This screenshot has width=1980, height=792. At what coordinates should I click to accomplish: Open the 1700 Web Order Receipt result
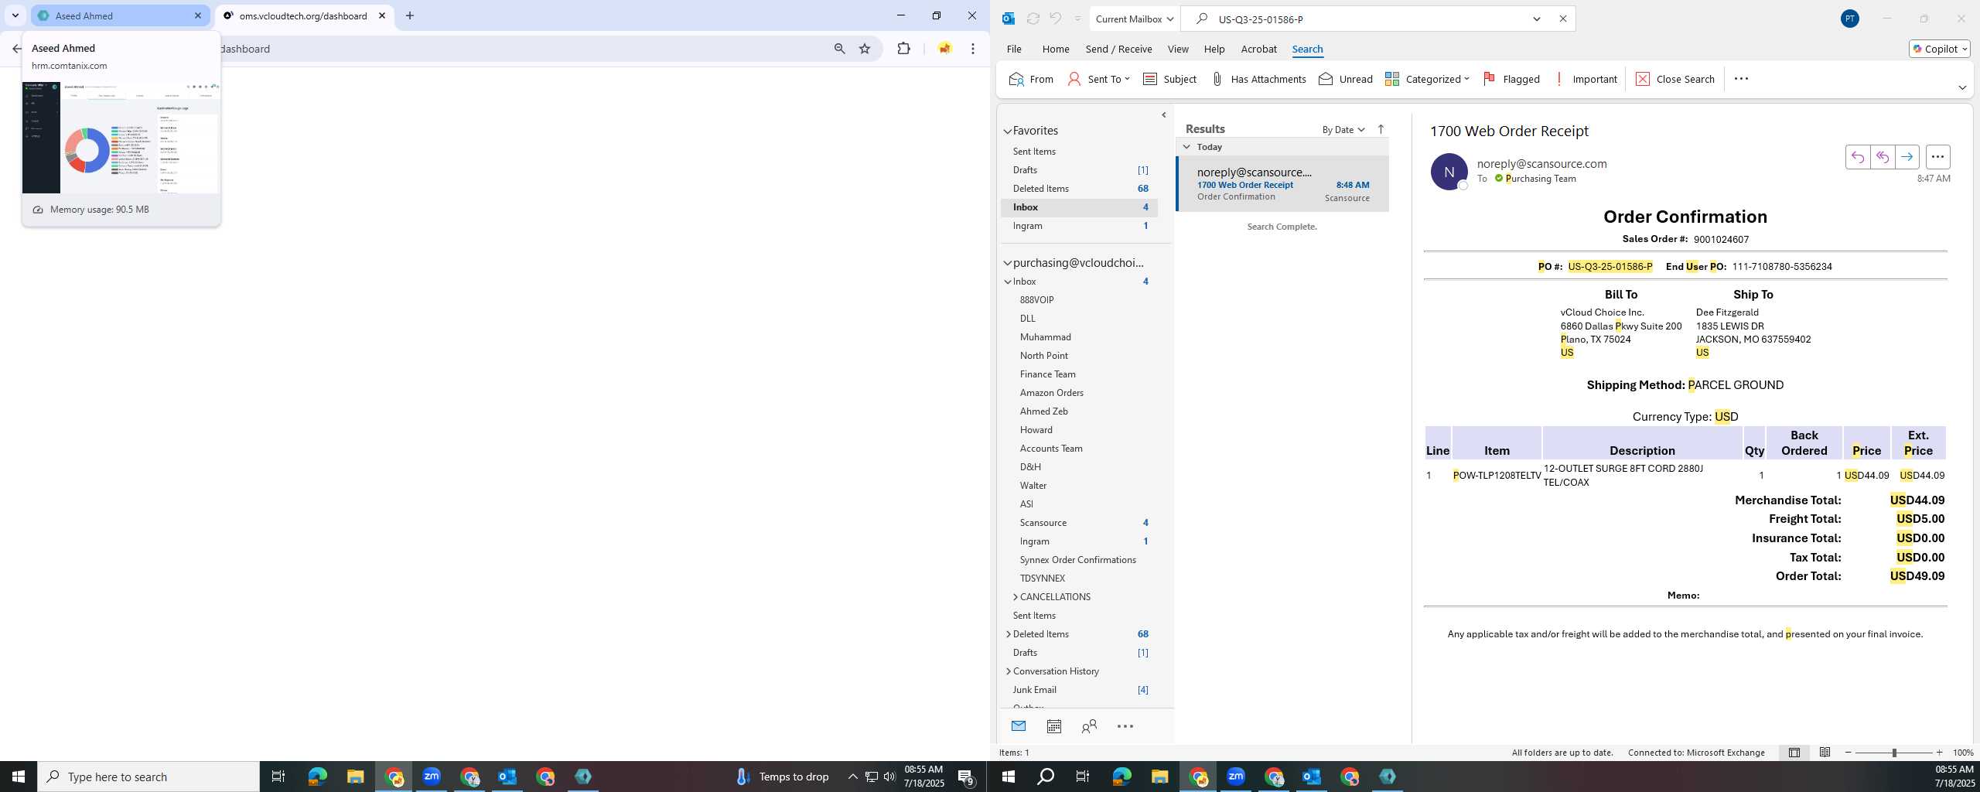coord(1282,184)
